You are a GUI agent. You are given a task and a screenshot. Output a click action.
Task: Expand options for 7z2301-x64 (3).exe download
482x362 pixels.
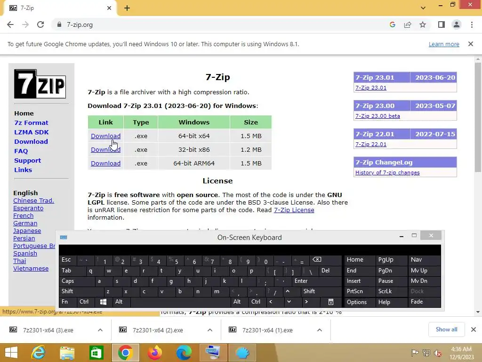(100, 330)
